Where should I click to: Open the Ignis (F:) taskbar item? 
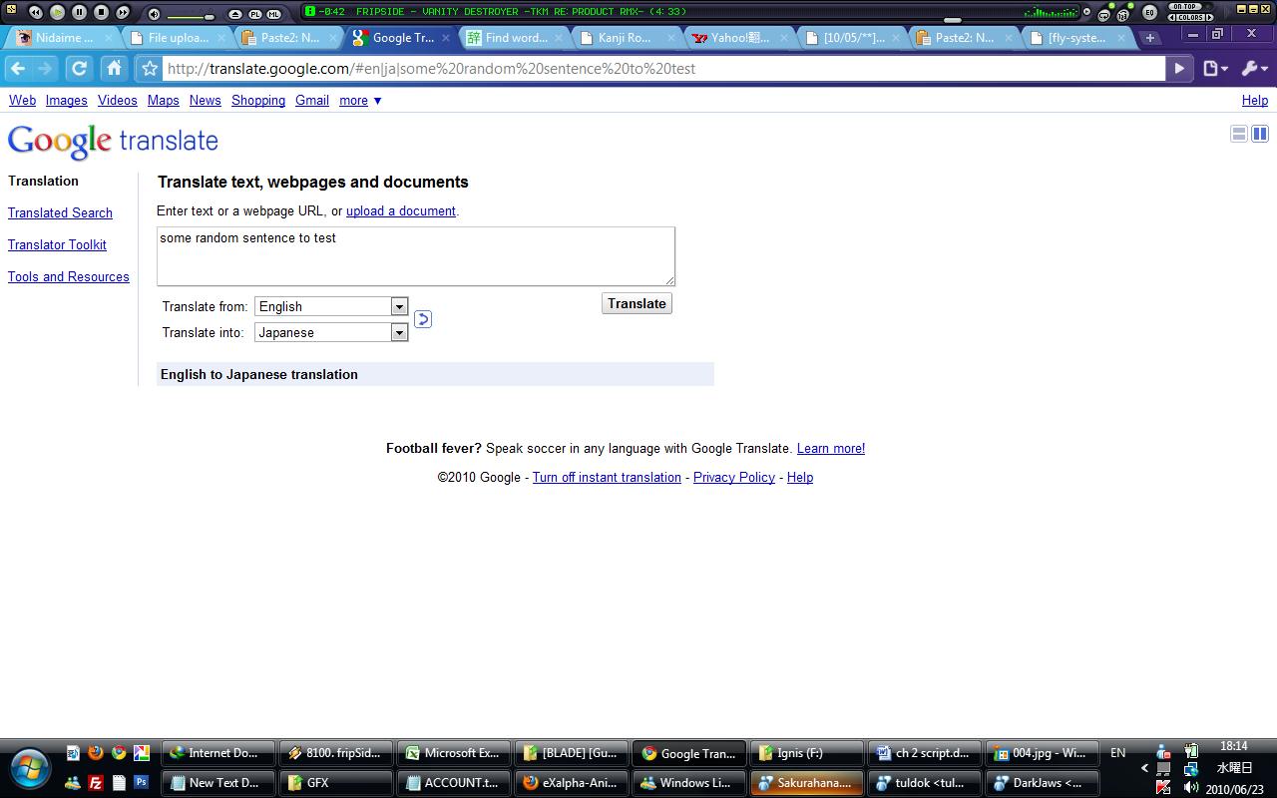(x=806, y=753)
